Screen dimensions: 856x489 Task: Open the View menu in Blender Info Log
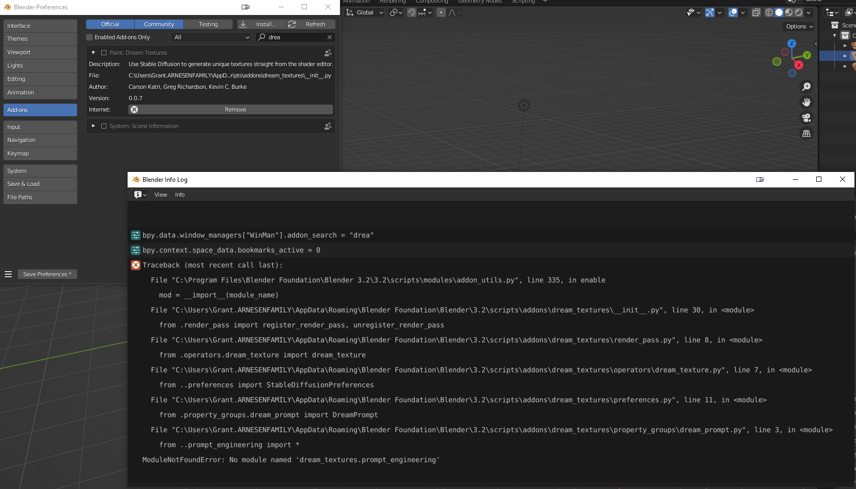(160, 195)
